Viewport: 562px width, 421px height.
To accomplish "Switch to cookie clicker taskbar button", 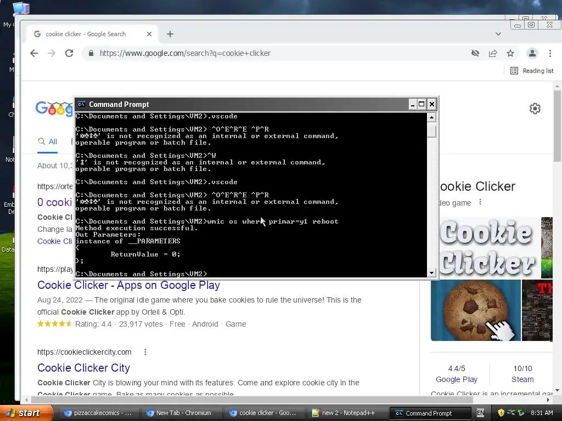I will (x=263, y=413).
